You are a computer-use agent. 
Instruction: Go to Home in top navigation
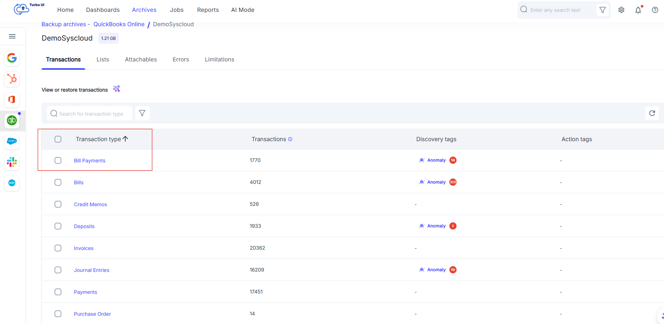click(x=65, y=10)
